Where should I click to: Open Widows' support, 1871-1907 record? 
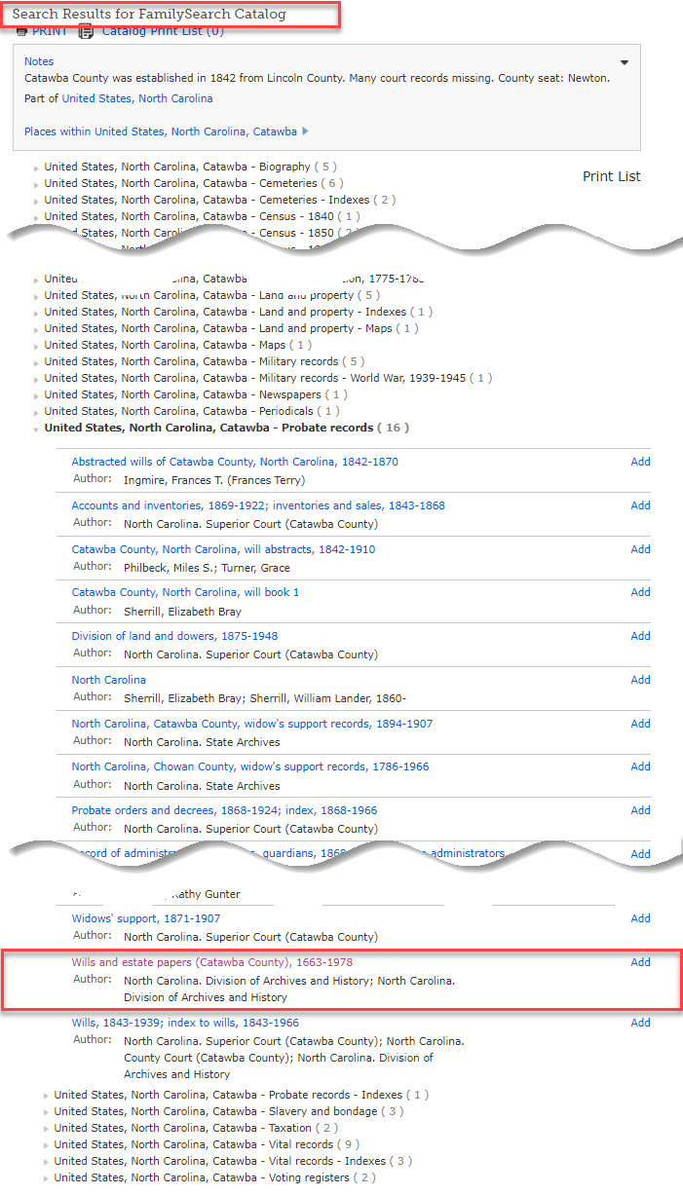[146, 918]
